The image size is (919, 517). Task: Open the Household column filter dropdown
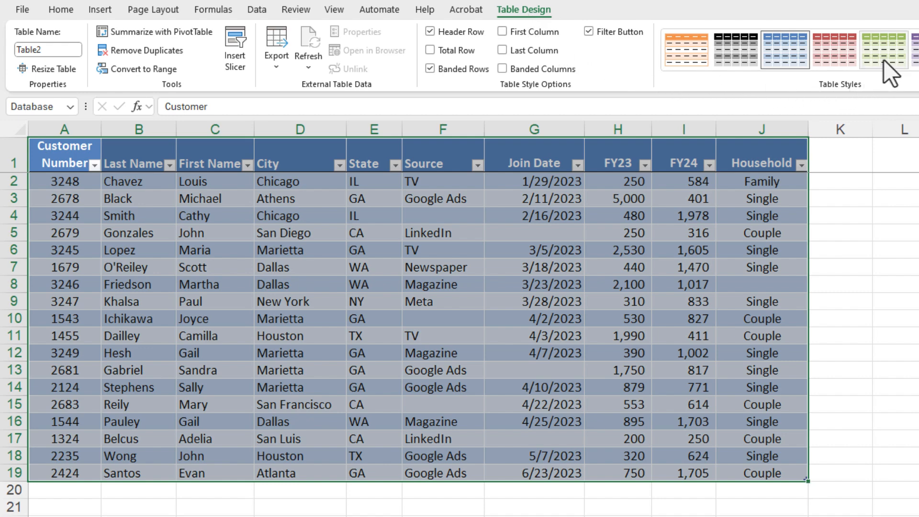[x=801, y=165]
